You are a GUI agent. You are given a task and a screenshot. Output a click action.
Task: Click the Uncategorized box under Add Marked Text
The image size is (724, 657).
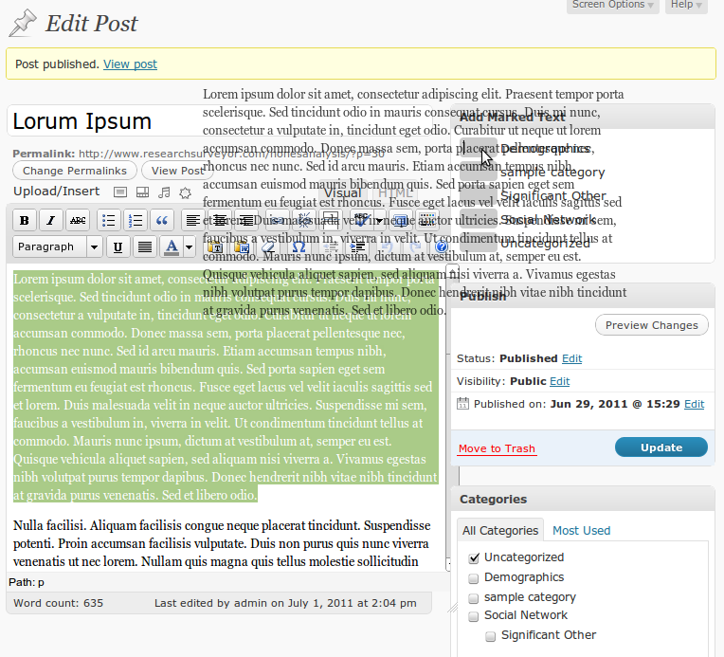point(479,242)
